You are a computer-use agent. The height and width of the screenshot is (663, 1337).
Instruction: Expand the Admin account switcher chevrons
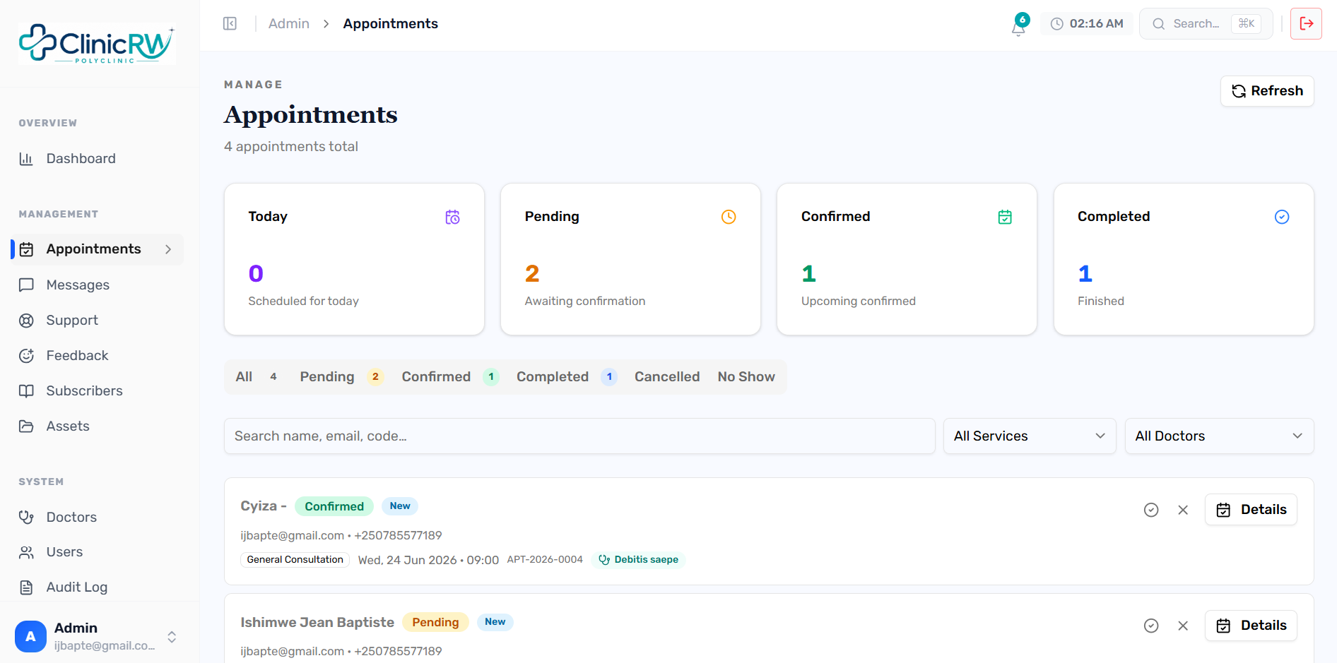pyautogui.click(x=172, y=637)
